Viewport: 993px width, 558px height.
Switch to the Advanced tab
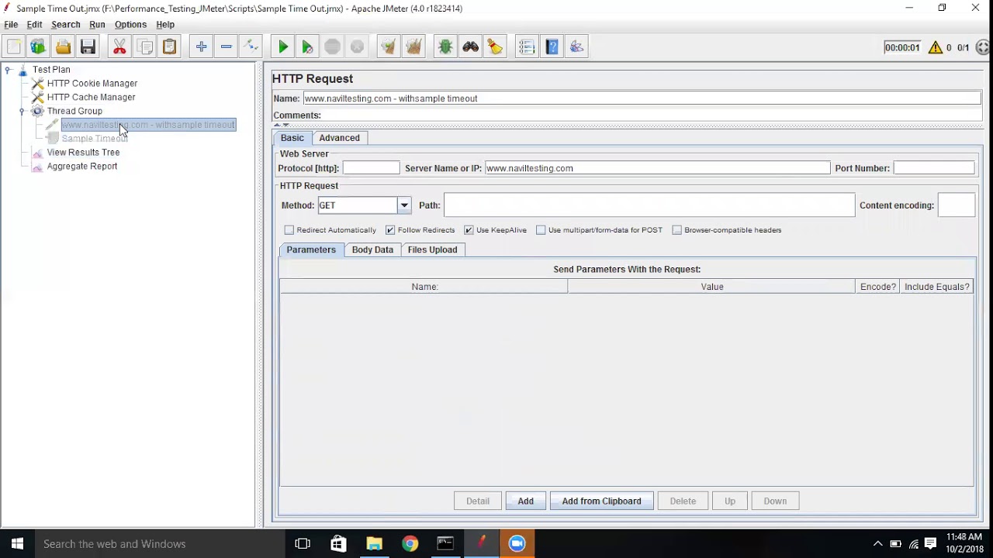(339, 138)
